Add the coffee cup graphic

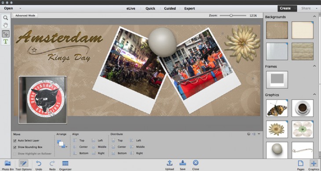coord(303,108)
